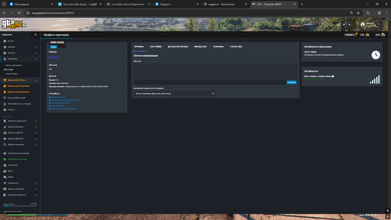This screenshot has width=391, height=220.
Task: Click the Panda Points coin icon top right
Action: point(367,35)
